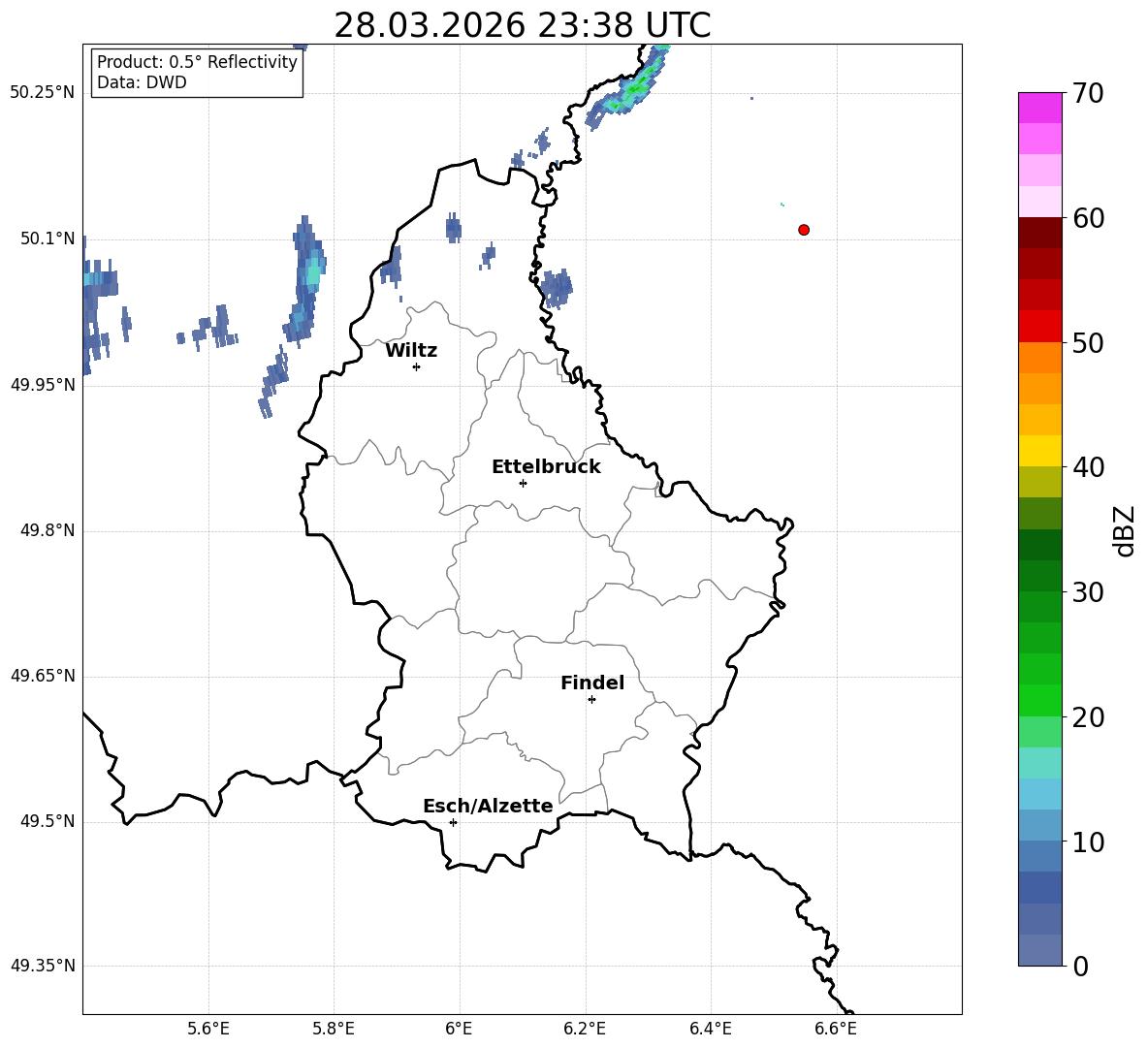
Task: Click the green radar echo band at top border
Action: [x=629, y=89]
